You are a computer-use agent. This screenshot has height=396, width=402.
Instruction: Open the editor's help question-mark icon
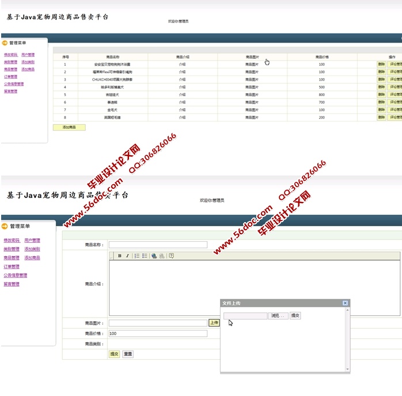point(171,256)
